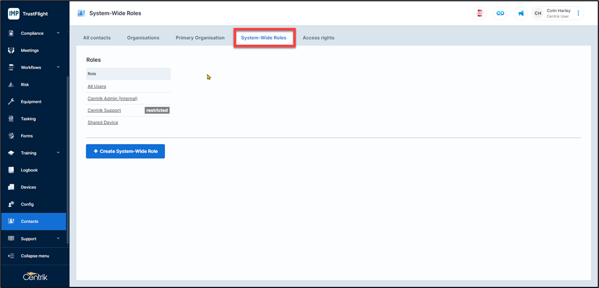Click the sidebar vertical scrollbar
This screenshot has width=599, height=288.
67,160
